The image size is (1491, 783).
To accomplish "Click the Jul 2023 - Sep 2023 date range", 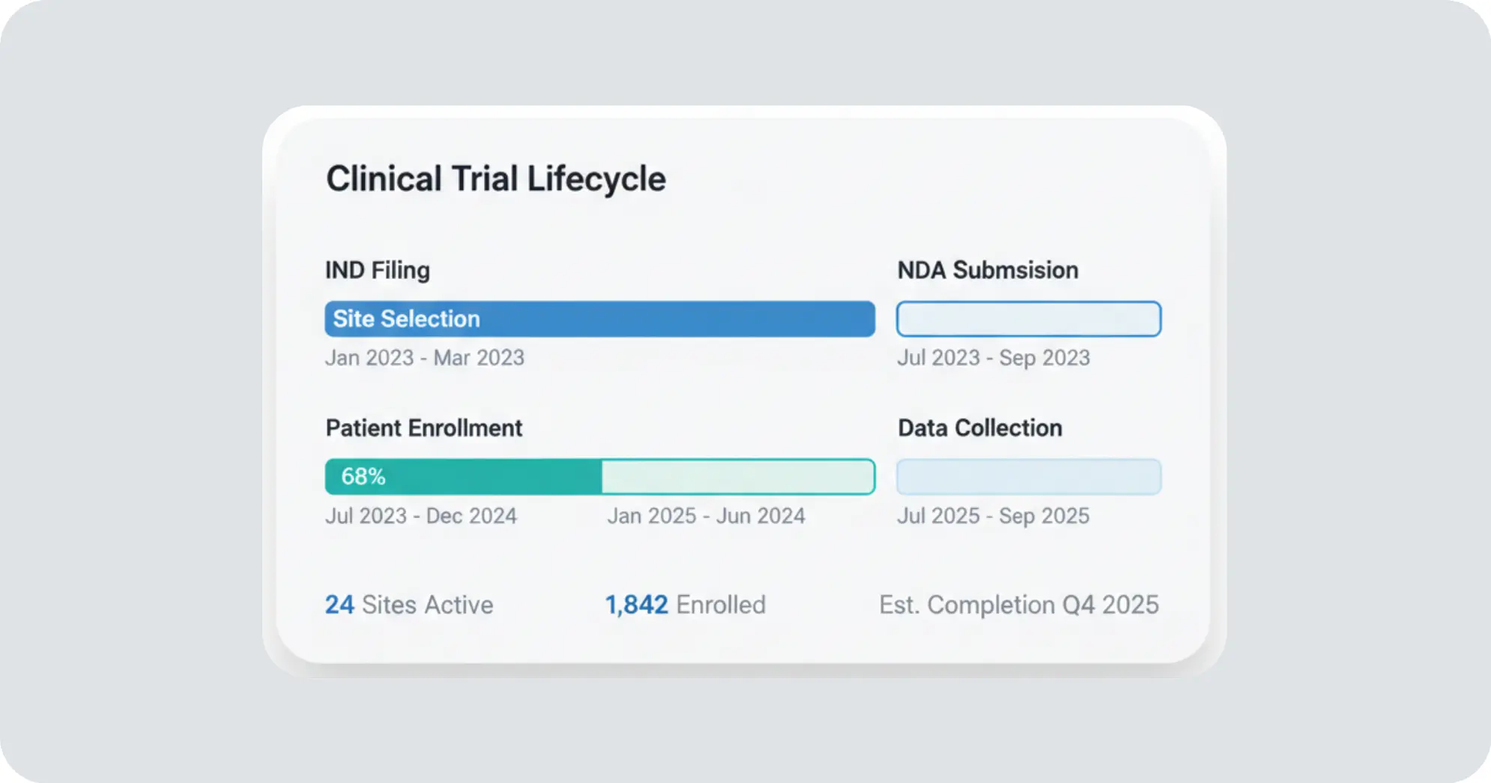I will pos(994,358).
